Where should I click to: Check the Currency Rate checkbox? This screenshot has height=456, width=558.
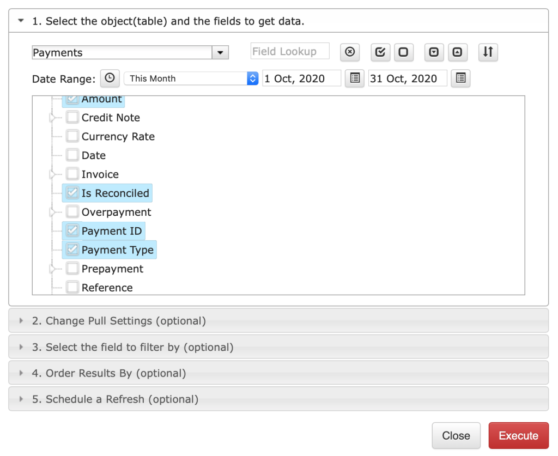pos(72,136)
